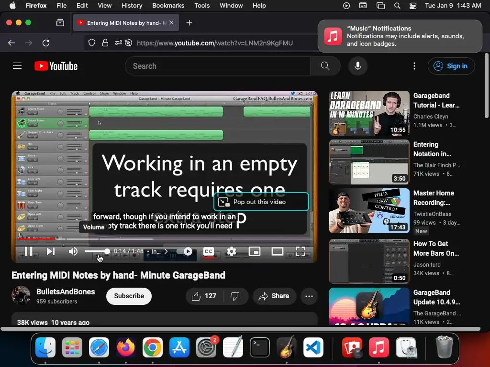Open the File menu
This screenshot has height=367, width=490.
pos(61,5)
